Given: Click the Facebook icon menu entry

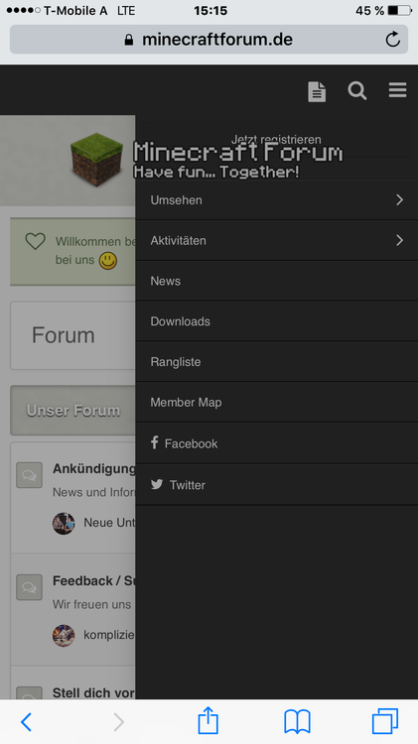Looking at the screenshot, I should (276, 443).
